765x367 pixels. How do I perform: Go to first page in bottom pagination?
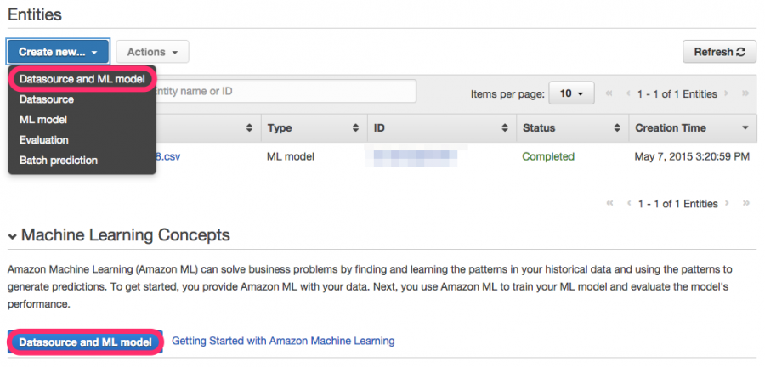click(609, 204)
